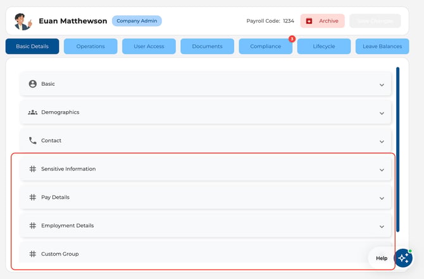Click the Custom Group hash icon

click(33, 254)
